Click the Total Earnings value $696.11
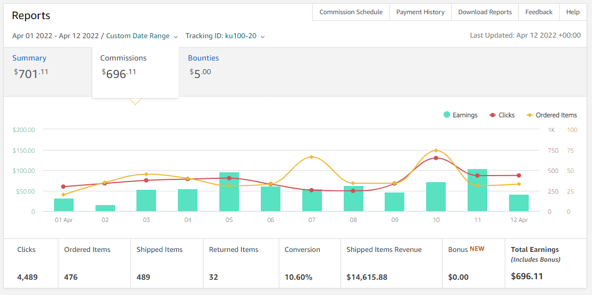Viewport: 592px width, 295px height. coord(527,276)
